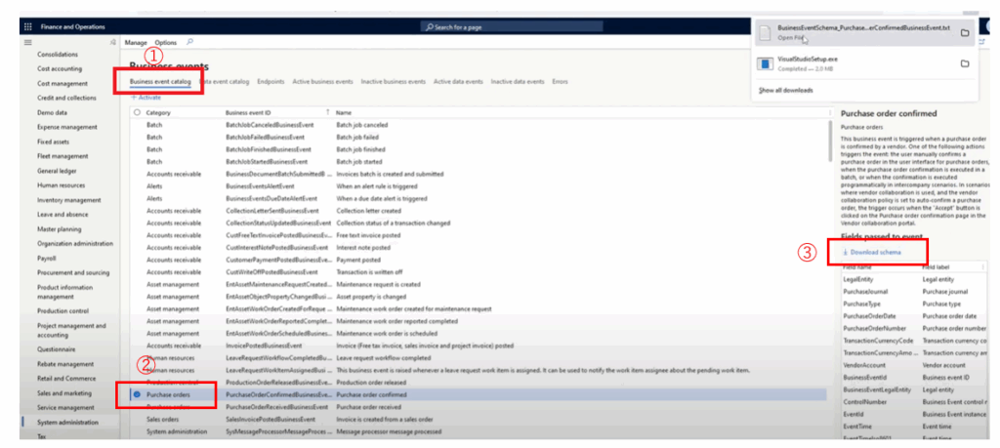1000x448 pixels.
Task: Open the Manage menu
Action: click(136, 42)
